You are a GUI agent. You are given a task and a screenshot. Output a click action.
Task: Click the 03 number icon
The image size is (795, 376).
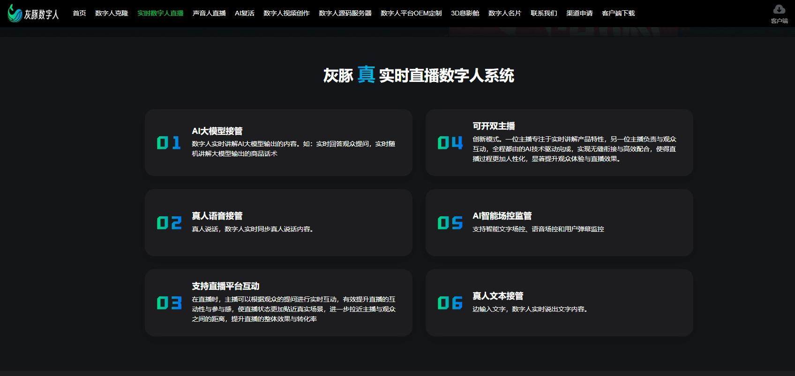click(x=169, y=303)
